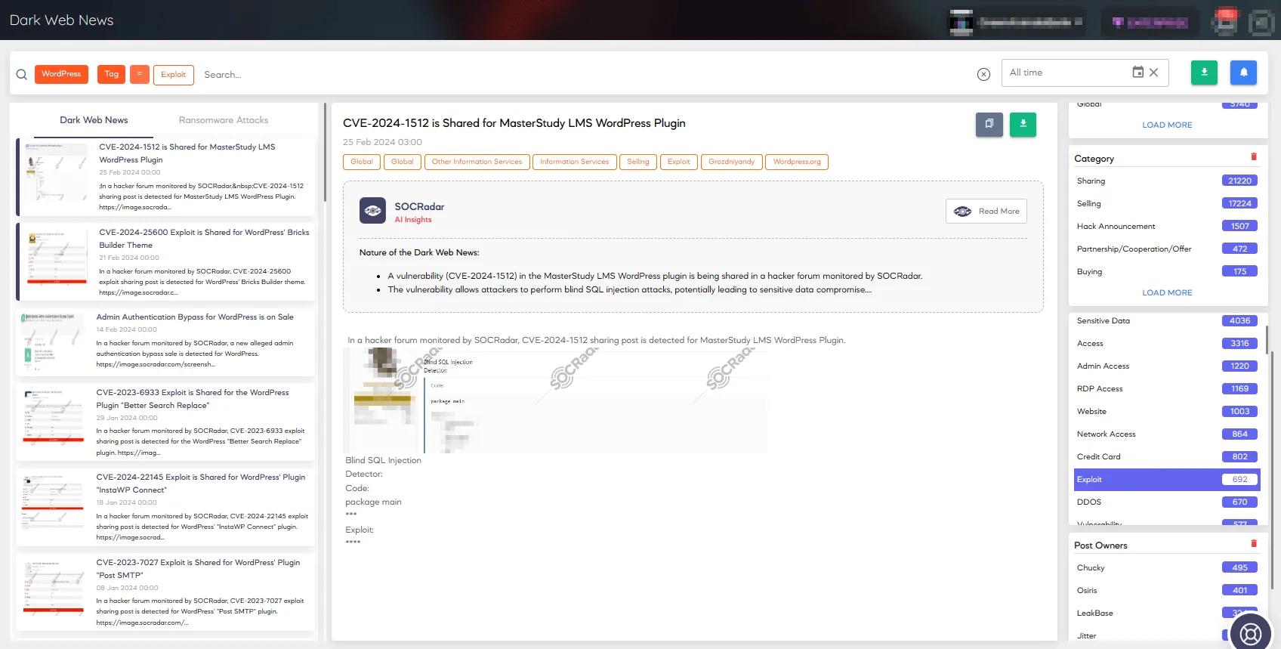Click the blue notification bell button
Viewport: 1281px width, 649px height.
pyautogui.click(x=1243, y=73)
